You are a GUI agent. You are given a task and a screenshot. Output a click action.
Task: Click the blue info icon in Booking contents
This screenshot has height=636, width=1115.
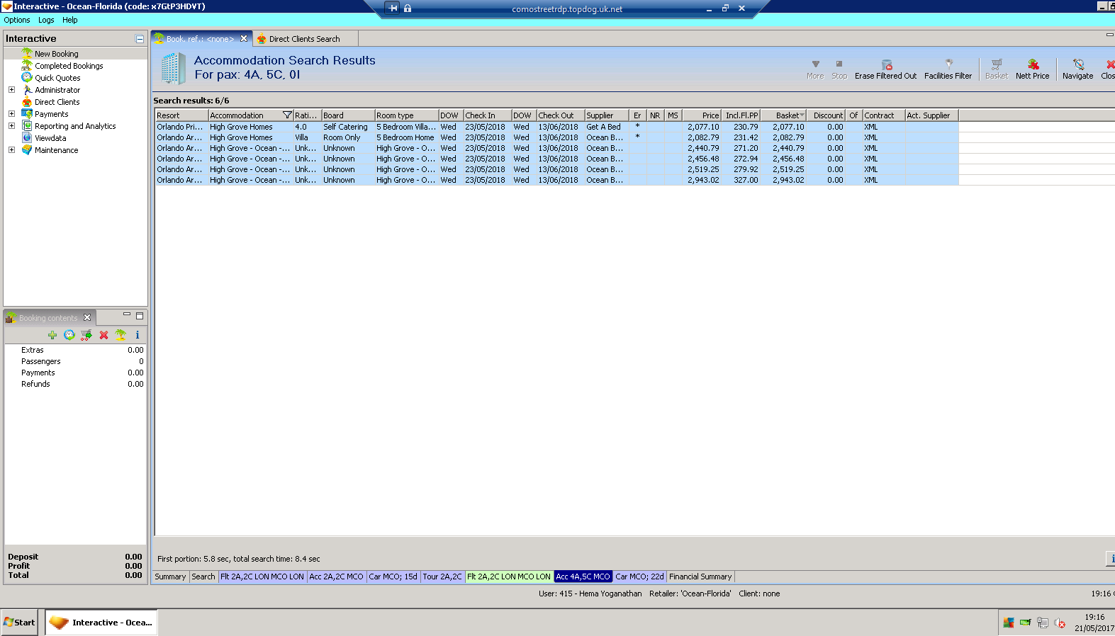pos(138,335)
